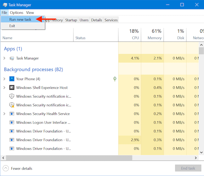204x176 pixels.
Task: Switch to the Services tab
Action: 111,20
